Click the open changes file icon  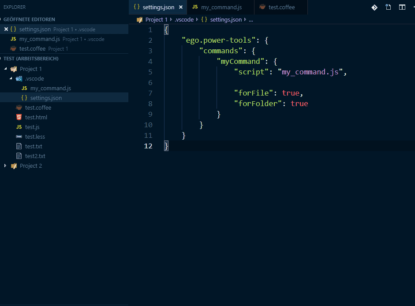click(388, 7)
